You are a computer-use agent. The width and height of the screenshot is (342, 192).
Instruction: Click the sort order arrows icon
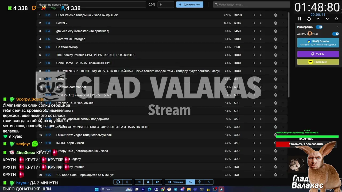[209, 182]
